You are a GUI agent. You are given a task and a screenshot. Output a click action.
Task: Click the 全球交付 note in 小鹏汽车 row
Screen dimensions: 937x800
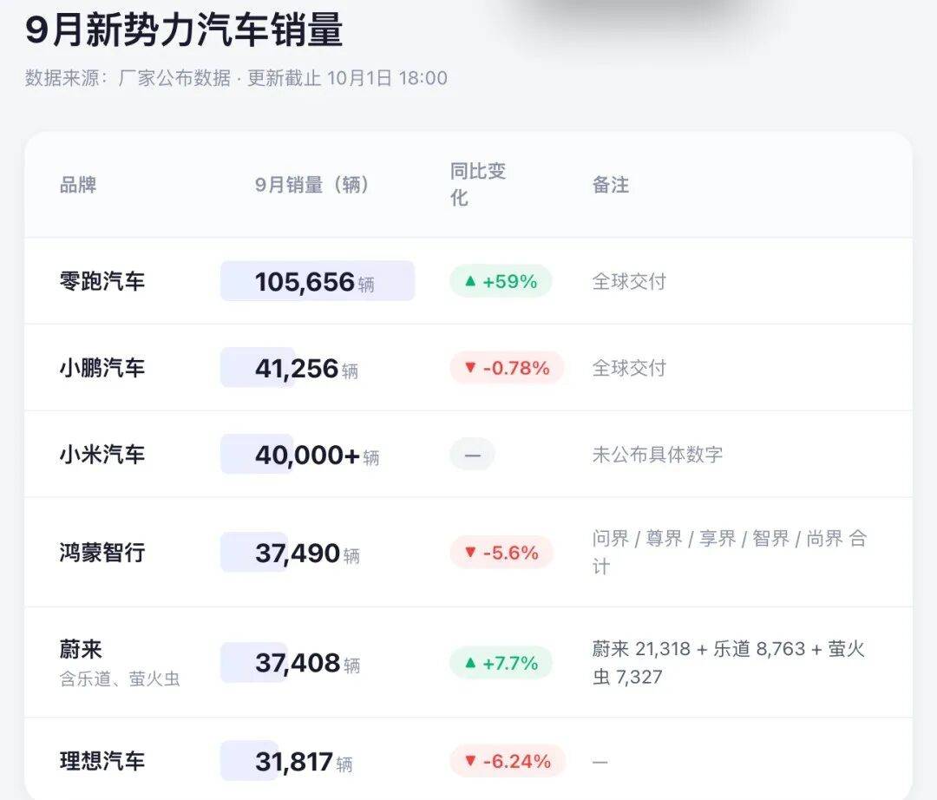[629, 368]
